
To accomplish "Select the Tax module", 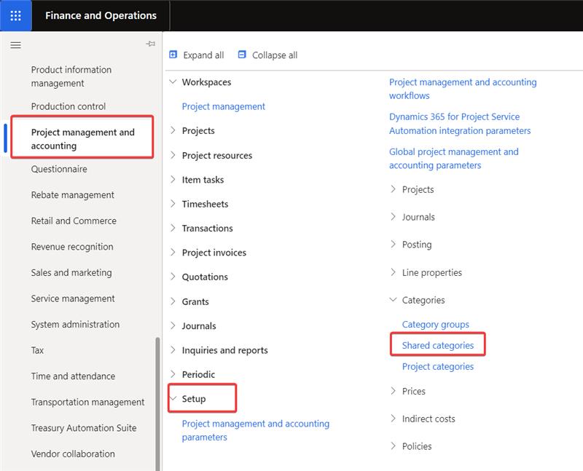I will pyautogui.click(x=38, y=350).
